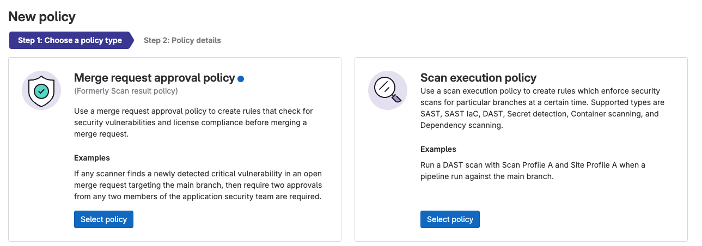Open Step 2: Policy details
This screenshot has height=246, width=702.
[x=182, y=40]
